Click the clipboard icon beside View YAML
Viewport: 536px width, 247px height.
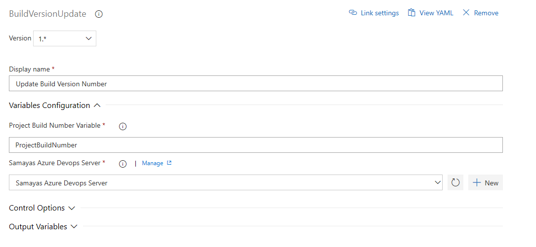411,13
